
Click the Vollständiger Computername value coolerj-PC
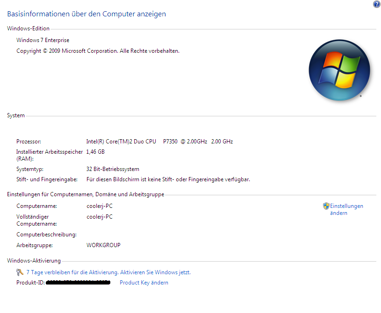click(x=100, y=217)
